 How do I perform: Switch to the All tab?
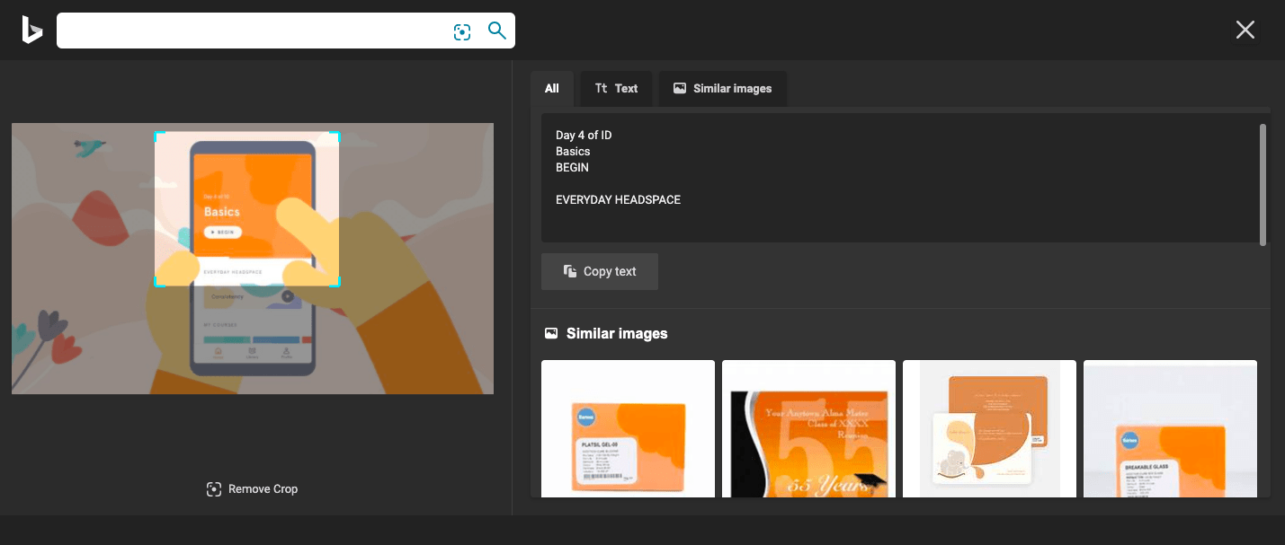[x=552, y=88]
